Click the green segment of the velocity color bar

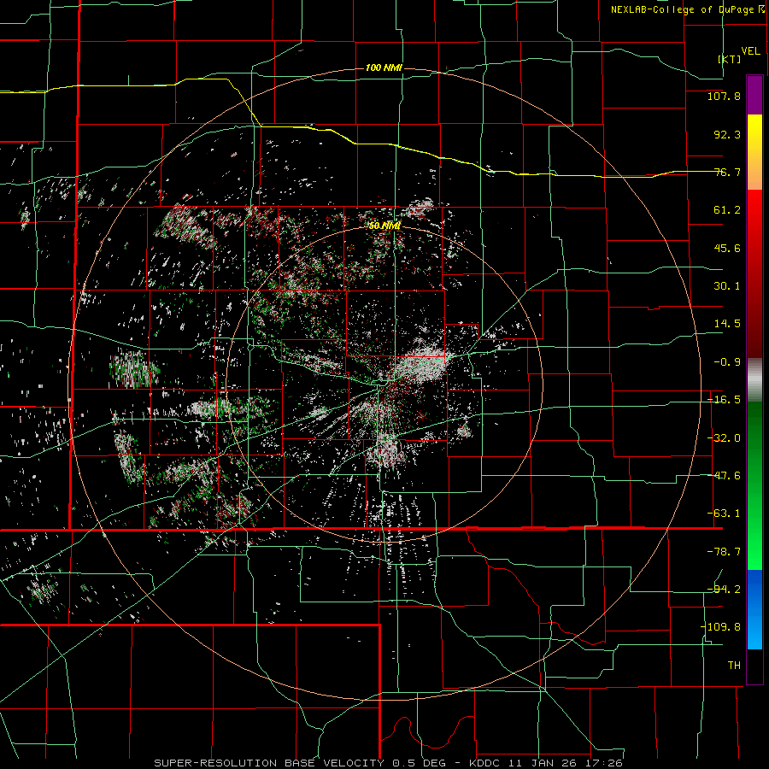754,485
